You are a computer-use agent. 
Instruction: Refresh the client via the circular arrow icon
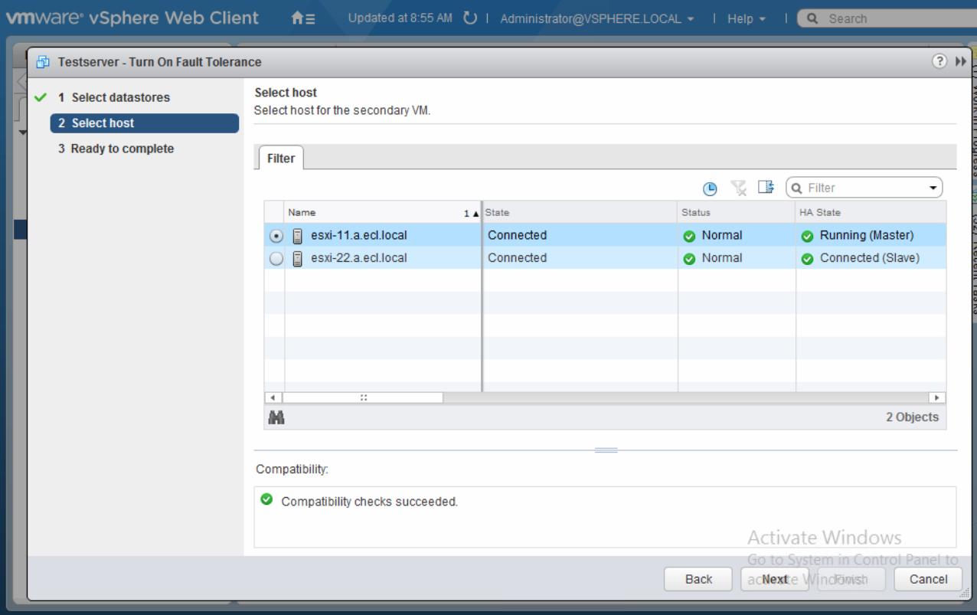coord(470,18)
